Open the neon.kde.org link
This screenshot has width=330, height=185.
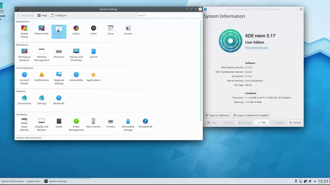(257, 48)
